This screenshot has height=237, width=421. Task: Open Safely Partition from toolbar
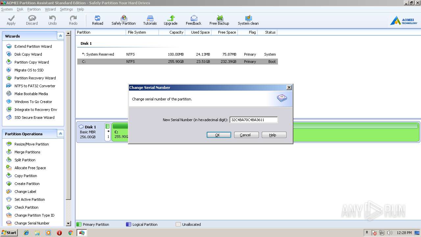click(124, 20)
